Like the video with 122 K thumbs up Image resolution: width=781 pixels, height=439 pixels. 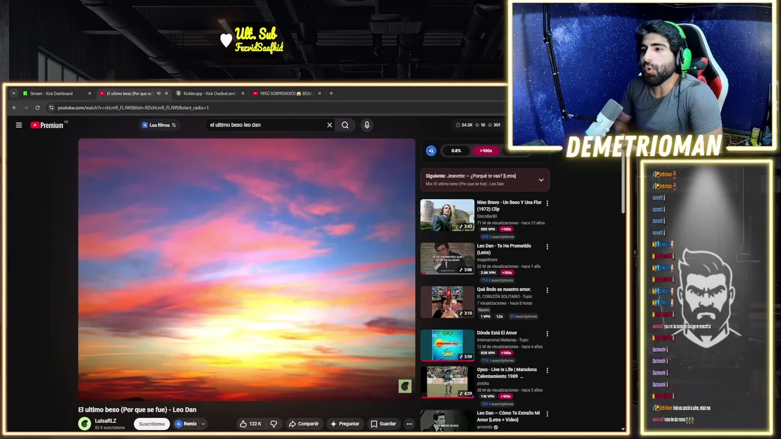click(x=251, y=424)
